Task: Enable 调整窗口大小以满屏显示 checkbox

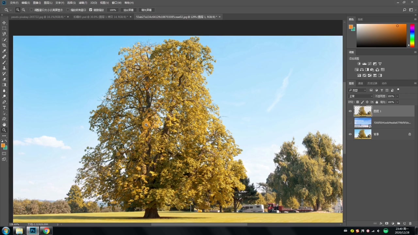Action: point(31,10)
